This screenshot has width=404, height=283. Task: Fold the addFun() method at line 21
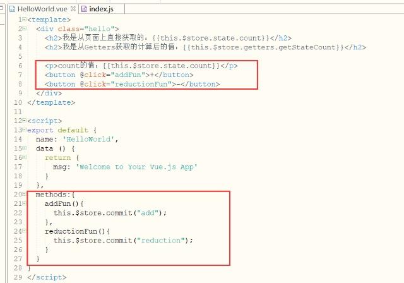point(24,203)
